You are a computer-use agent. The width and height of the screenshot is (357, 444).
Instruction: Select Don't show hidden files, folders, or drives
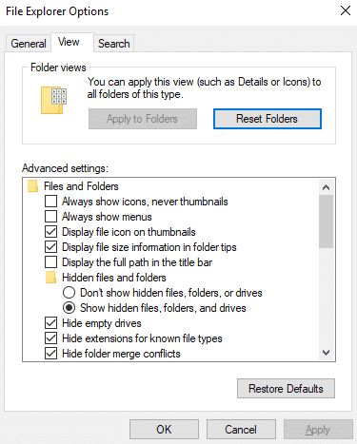coord(69,293)
